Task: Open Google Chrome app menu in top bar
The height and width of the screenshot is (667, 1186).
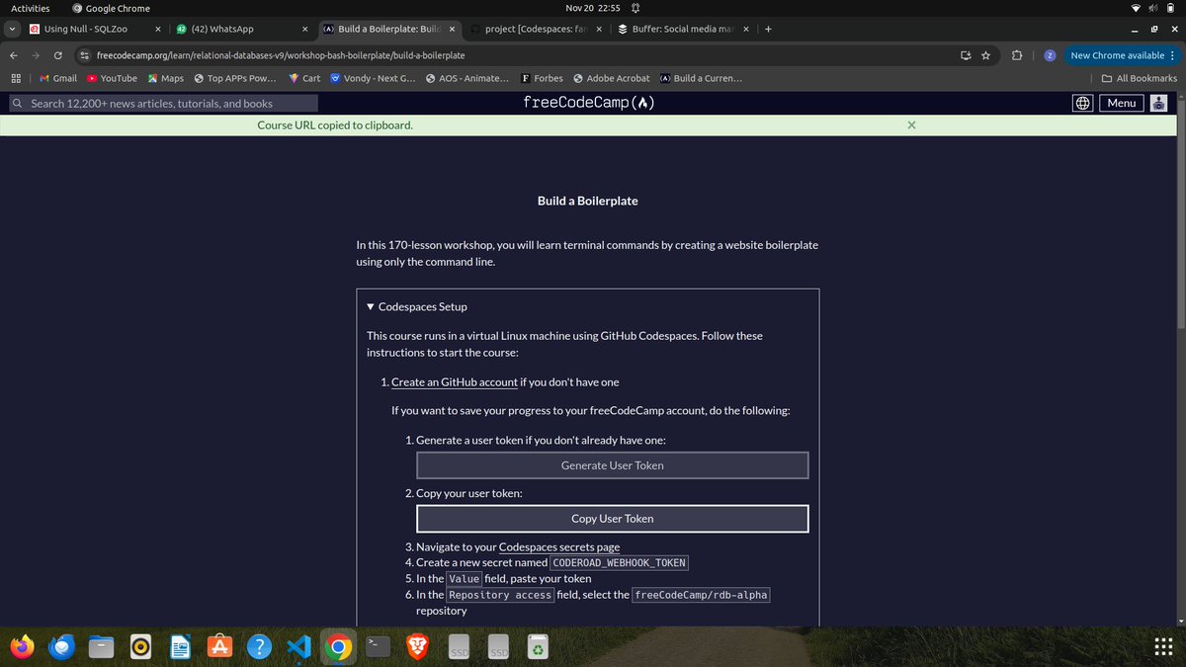Action: click(x=111, y=8)
